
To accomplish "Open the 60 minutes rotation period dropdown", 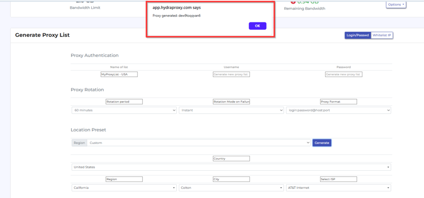I will (124, 110).
